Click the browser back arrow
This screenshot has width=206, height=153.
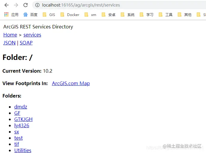(x=7, y=5)
